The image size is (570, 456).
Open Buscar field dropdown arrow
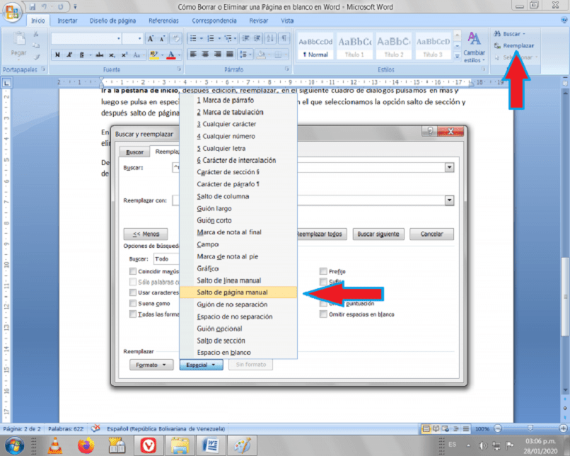pos(450,167)
